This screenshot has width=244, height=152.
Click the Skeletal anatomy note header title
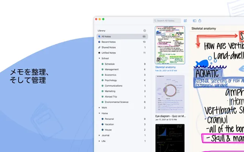click(x=203, y=28)
